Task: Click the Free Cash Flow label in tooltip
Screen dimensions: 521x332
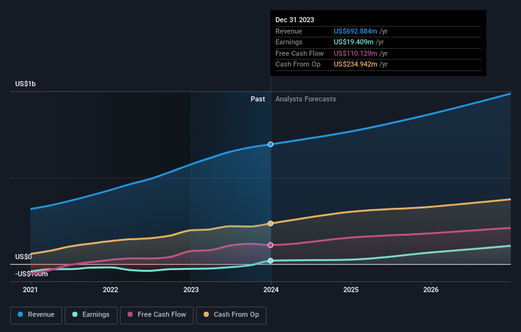Action: (300, 53)
